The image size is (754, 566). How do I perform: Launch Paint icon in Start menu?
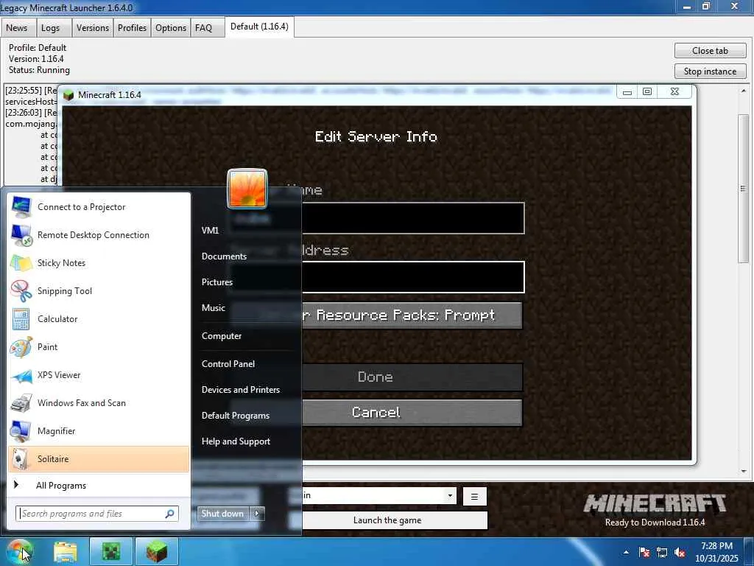click(21, 347)
